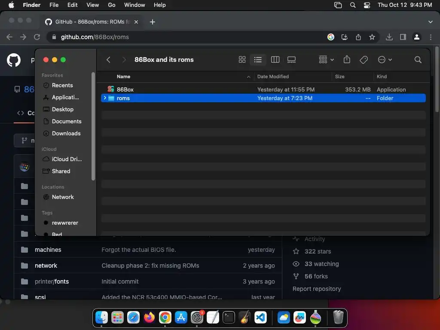The image size is (440, 330).
Task: Open Terminal from the Dock
Action: pyautogui.click(x=229, y=318)
